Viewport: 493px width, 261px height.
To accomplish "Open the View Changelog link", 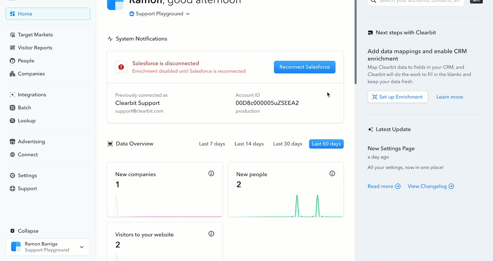I will click(431, 186).
